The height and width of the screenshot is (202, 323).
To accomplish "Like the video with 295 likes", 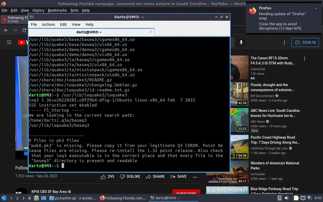I will (x=107, y=177).
